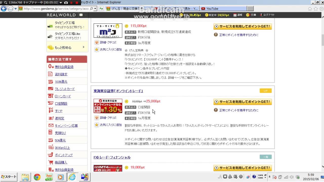Click the ポイントアップ UP icon
This screenshot has width=324, height=182.
[50, 155]
